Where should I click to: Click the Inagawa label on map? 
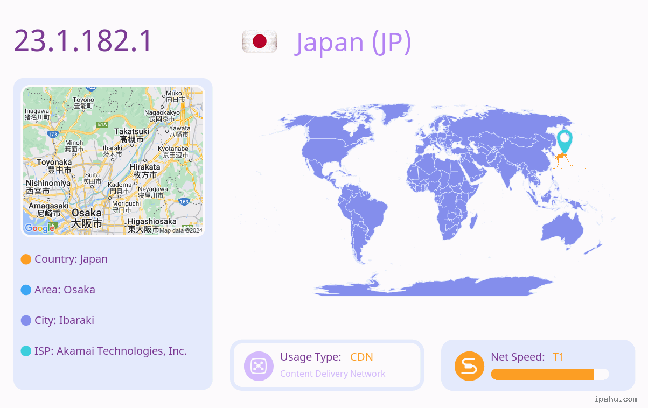coord(37,114)
